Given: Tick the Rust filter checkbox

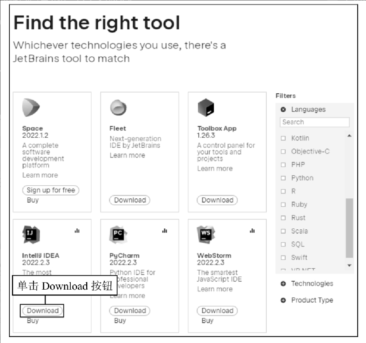Looking at the screenshot, I should [x=283, y=218].
